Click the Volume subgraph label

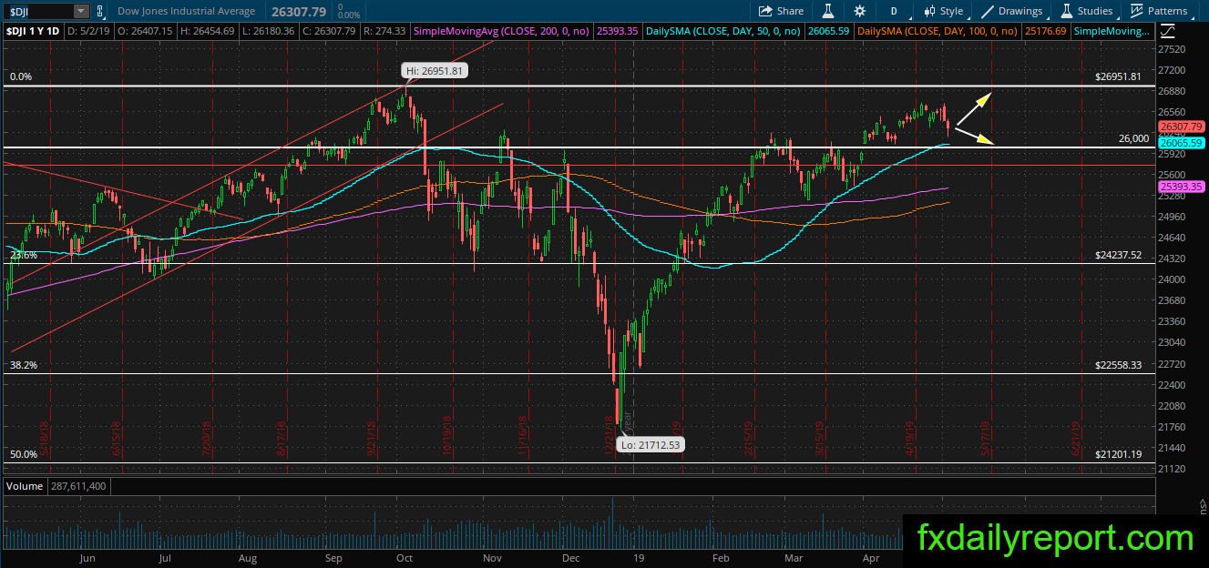coord(25,486)
